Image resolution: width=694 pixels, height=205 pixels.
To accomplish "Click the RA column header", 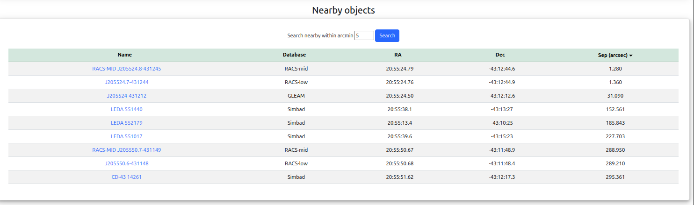I will pos(398,55).
